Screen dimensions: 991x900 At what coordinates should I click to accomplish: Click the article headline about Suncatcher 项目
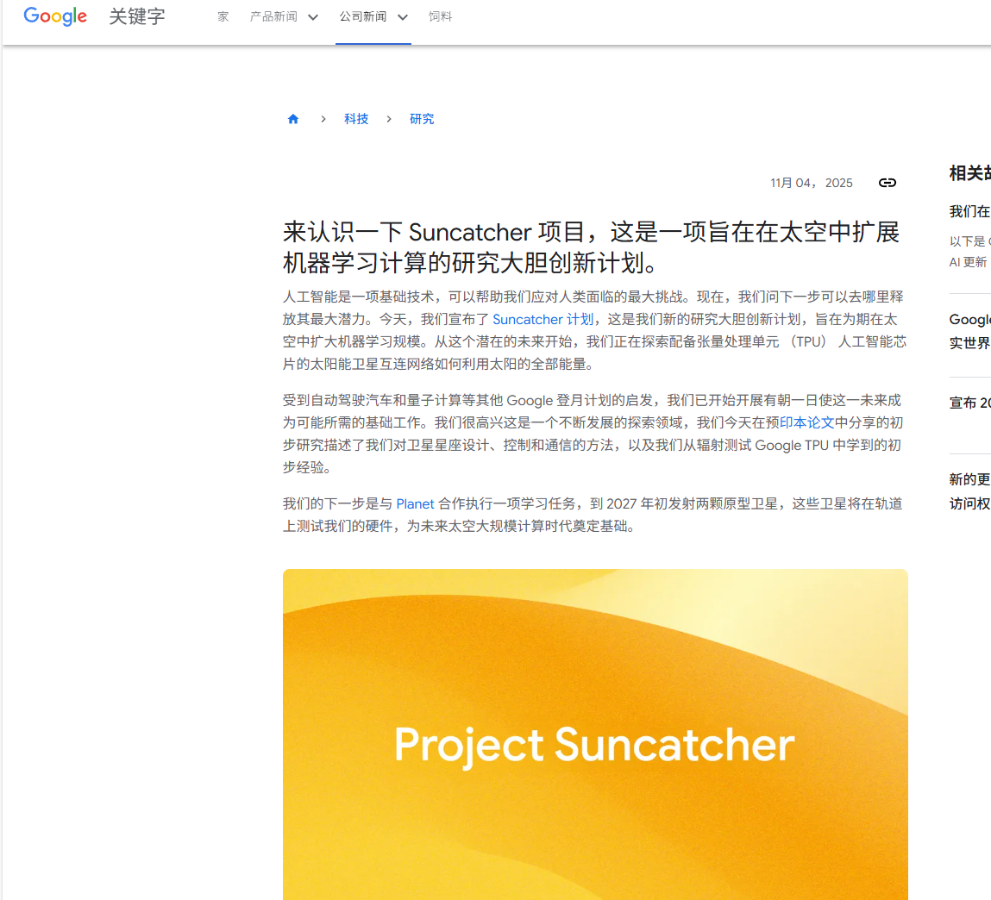coord(591,247)
